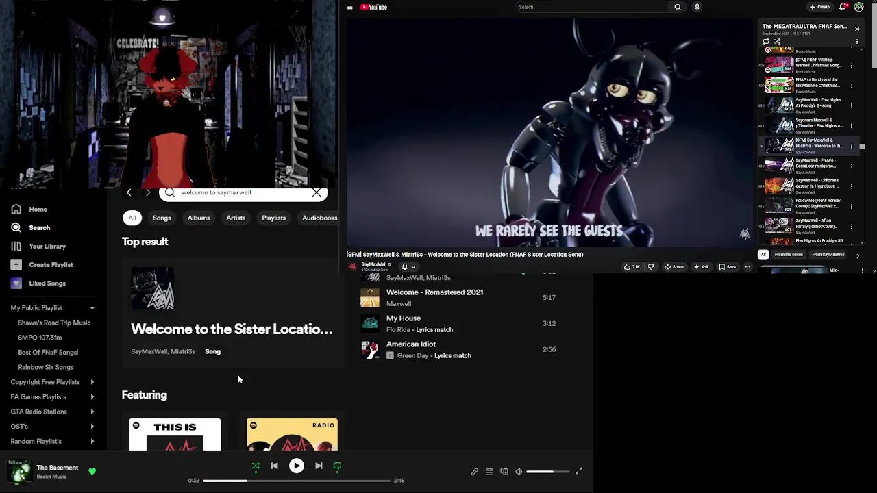Open YouTube video more actions menu
Image resolution: width=877 pixels, height=493 pixels.
click(748, 267)
